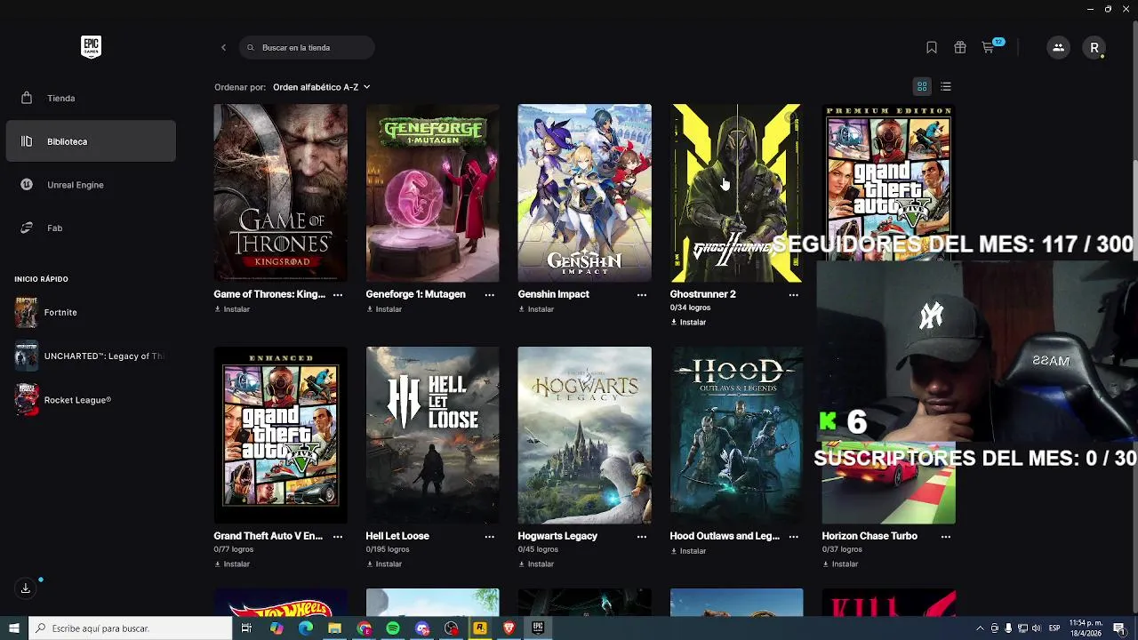This screenshot has width=1138, height=640.
Task: Open the gift rewards icon
Action: point(960,47)
